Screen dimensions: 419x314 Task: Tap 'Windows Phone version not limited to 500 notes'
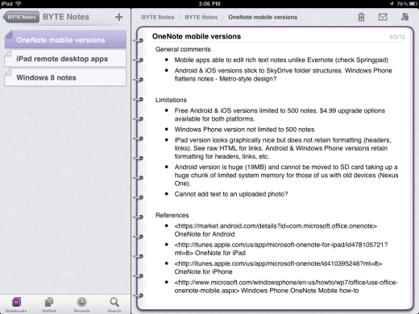pyautogui.click(x=244, y=130)
